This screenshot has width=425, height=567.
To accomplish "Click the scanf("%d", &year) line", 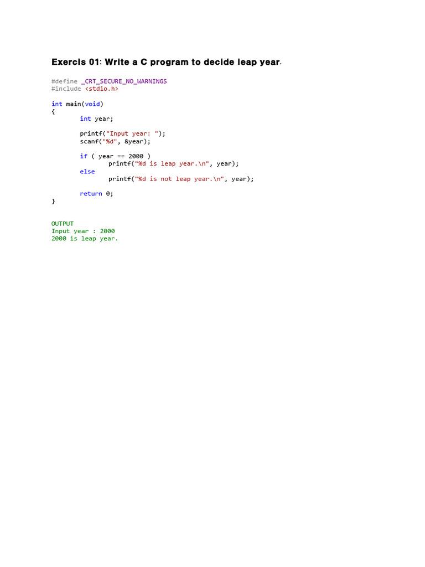I will [115, 141].
